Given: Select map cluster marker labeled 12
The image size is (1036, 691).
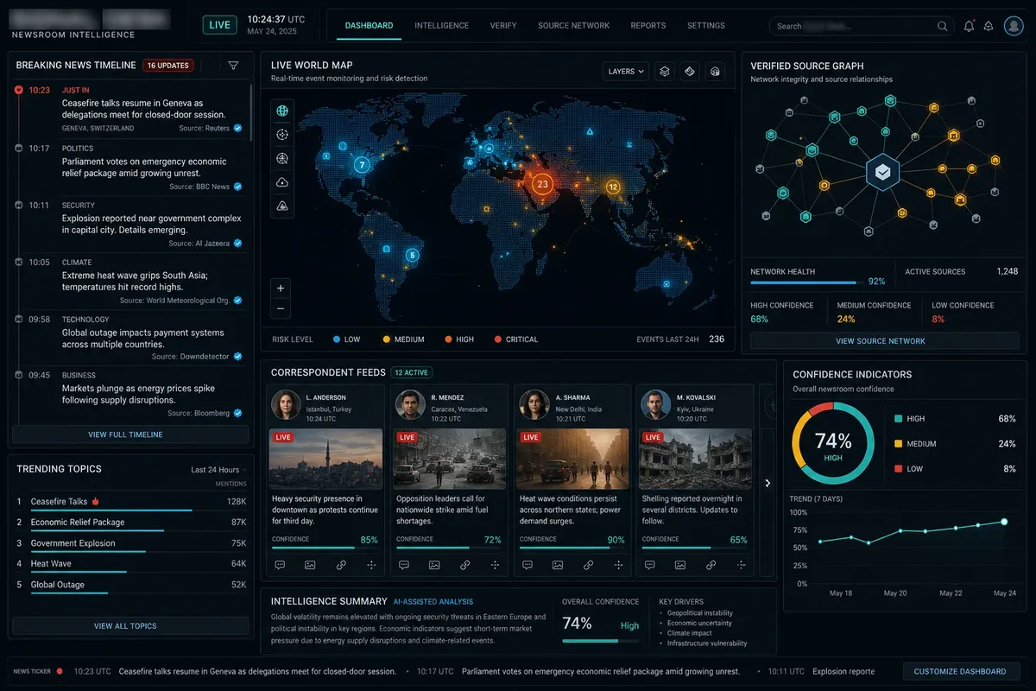Looking at the screenshot, I should point(613,187).
